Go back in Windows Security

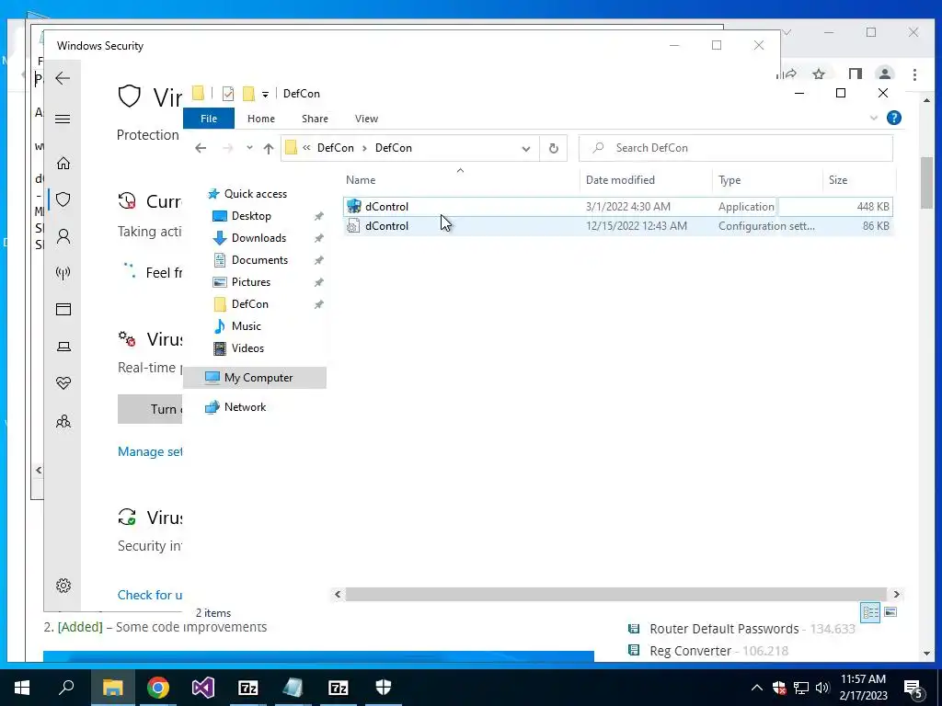pos(63,78)
